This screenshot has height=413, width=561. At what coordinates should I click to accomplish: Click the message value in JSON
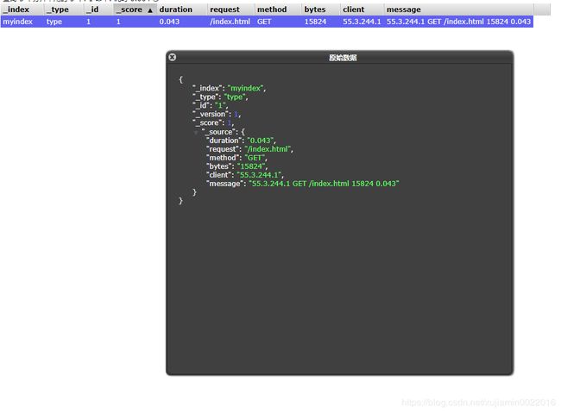[x=324, y=184]
